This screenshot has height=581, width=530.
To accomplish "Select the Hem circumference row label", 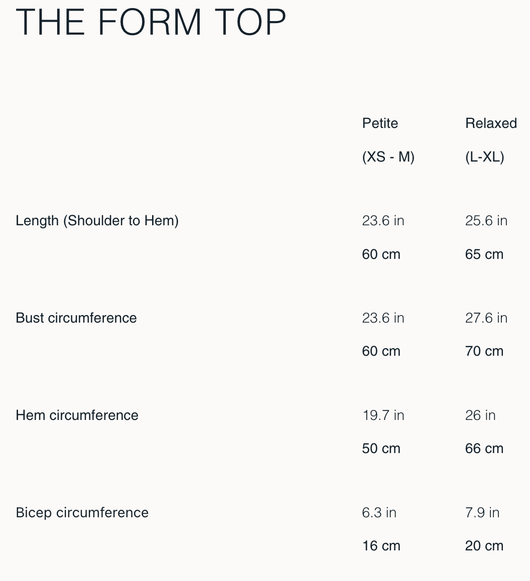I will pyautogui.click(x=77, y=415).
